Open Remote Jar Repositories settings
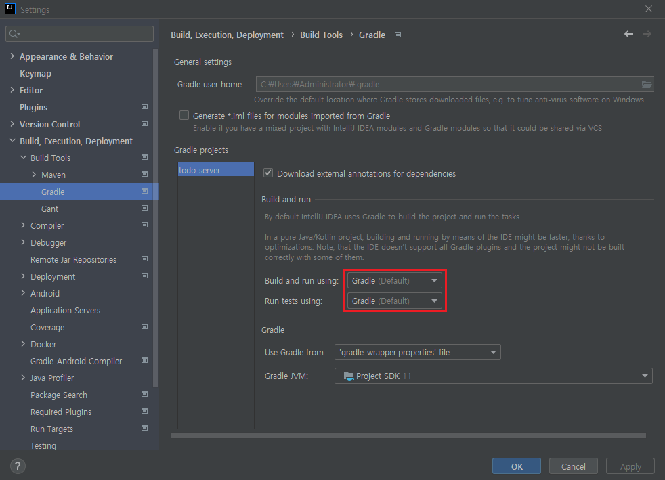The height and width of the screenshot is (480, 665). point(73,260)
